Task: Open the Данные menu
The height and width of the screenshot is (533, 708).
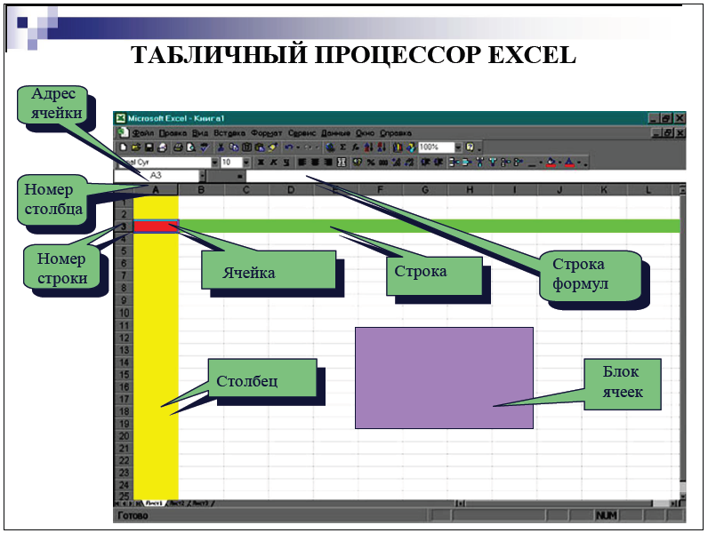Action: pyautogui.click(x=335, y=133)
